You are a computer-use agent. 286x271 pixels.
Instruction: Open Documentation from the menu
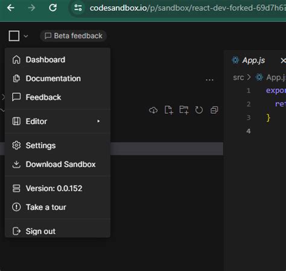tap(57, 79)
